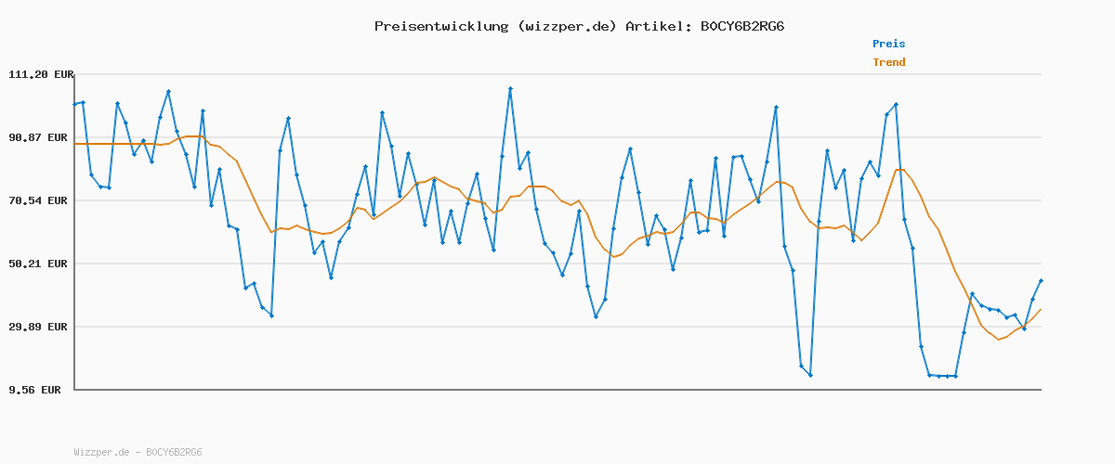Toggle the blue Preis legend entry

coord(888,44)
